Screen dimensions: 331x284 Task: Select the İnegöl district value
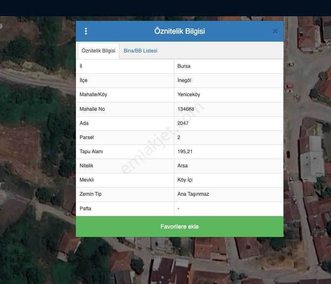point(184,80)
